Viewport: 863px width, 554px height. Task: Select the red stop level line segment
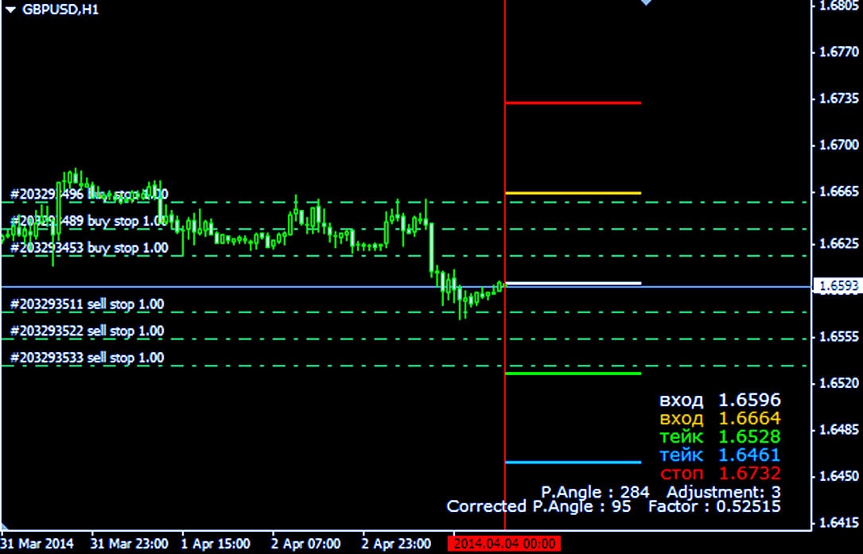click(x=573, y=103)
